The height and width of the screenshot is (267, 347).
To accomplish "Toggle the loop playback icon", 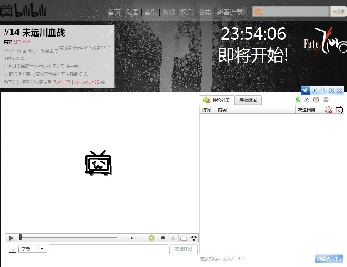I will [173, 238].
